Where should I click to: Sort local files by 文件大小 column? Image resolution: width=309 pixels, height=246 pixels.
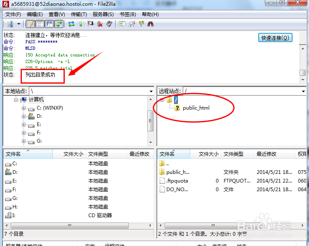coord(69,154)
